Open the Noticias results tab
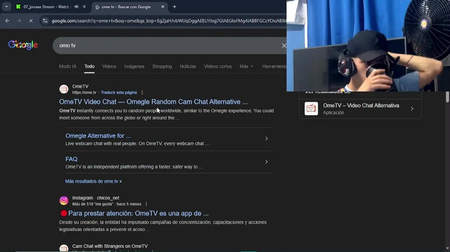 pos(188,66)
